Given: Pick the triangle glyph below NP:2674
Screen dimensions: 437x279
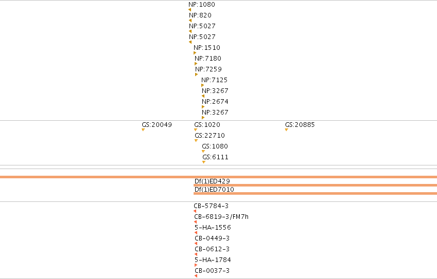Looking at the screenshot, I should coord(203,107).
